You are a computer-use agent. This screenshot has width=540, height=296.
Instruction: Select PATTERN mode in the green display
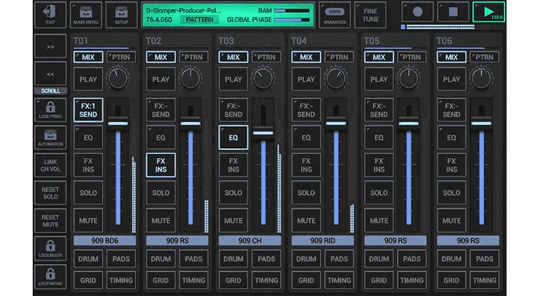(200, 20)
